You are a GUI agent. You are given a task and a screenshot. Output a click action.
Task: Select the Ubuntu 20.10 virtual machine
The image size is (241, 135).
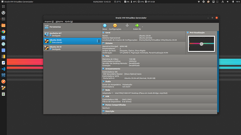pos(72,48)
